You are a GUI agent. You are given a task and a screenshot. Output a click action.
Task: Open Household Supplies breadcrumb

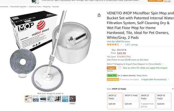pos(18,7)
